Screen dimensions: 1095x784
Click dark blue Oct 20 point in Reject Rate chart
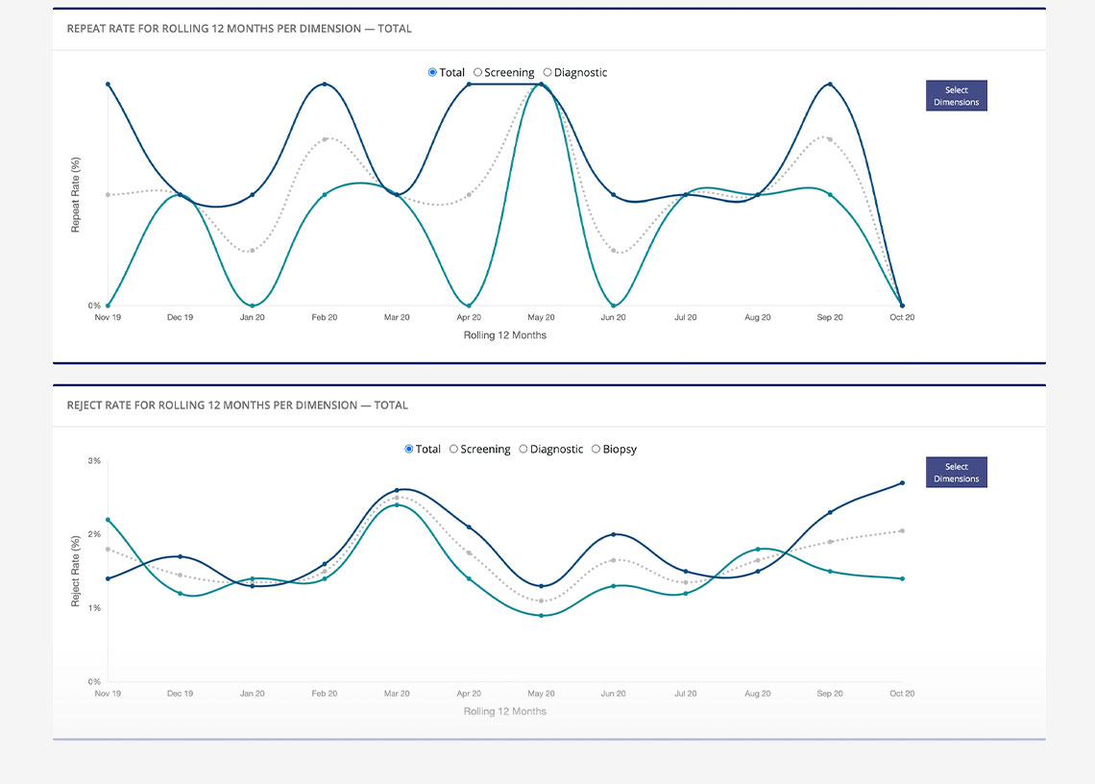tap(902, 483)
